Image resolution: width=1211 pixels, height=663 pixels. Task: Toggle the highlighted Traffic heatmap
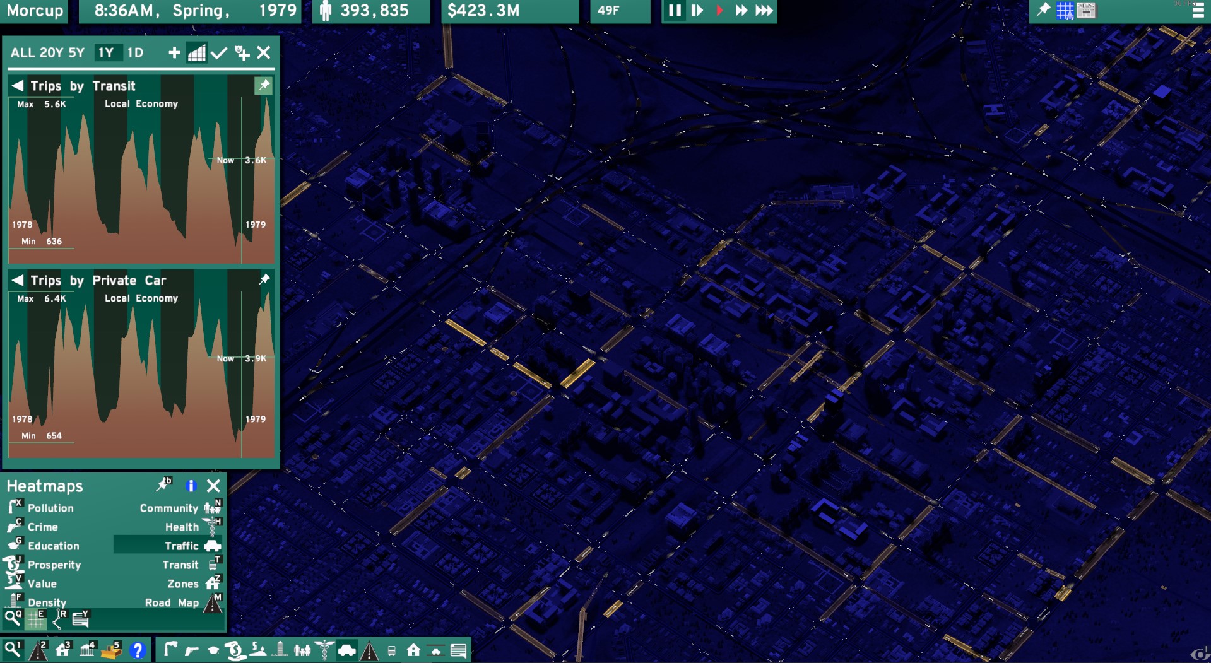point(168,545)
